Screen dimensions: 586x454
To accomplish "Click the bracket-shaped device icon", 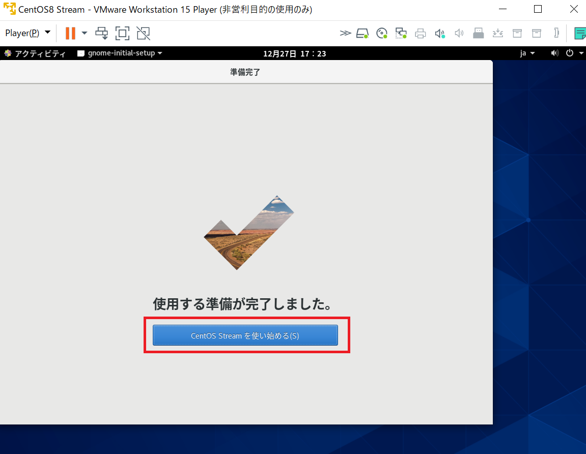I will [x=556, y=33].
